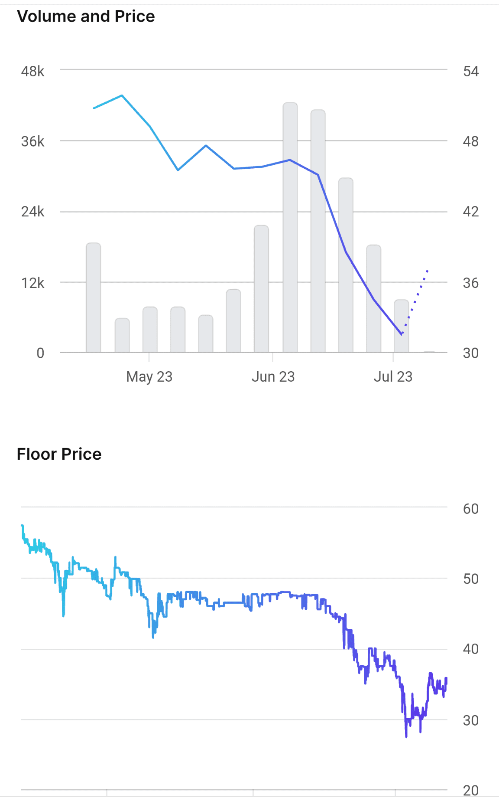The width and height of the screenshot is (499, 801).
Task: Click the "48k" volume axis label
Action: pos(32,71)
